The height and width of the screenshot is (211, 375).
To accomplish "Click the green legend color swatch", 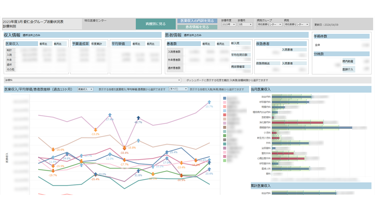I will tap(225, 136).
